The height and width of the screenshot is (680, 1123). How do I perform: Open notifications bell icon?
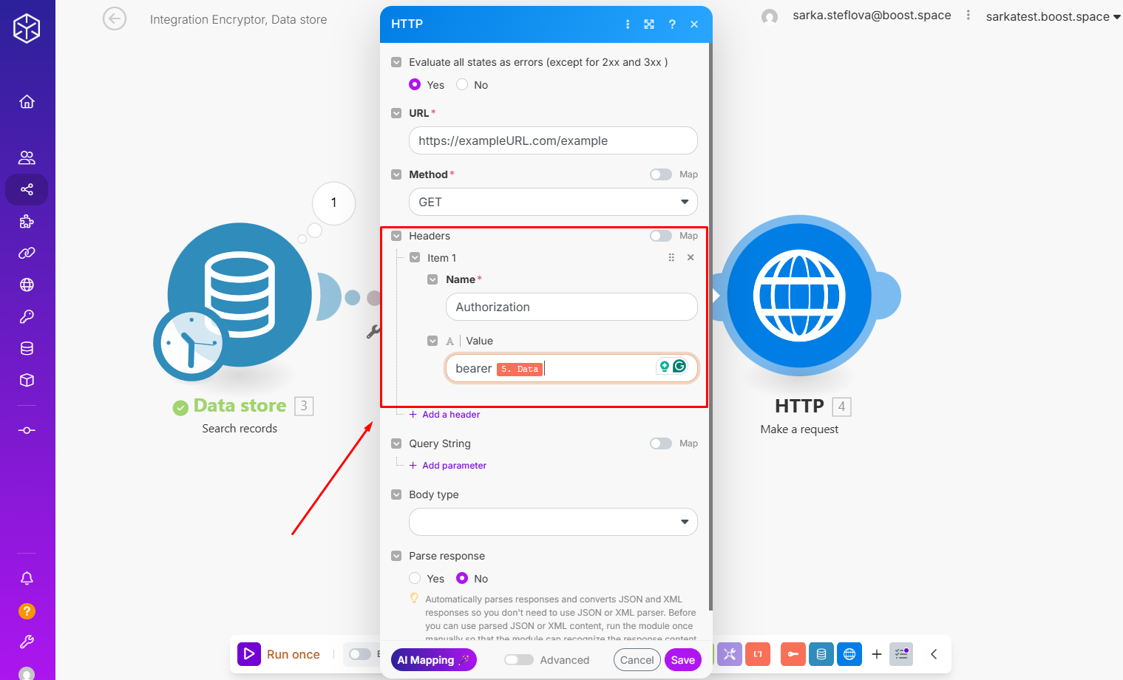(x=27, y=579)
